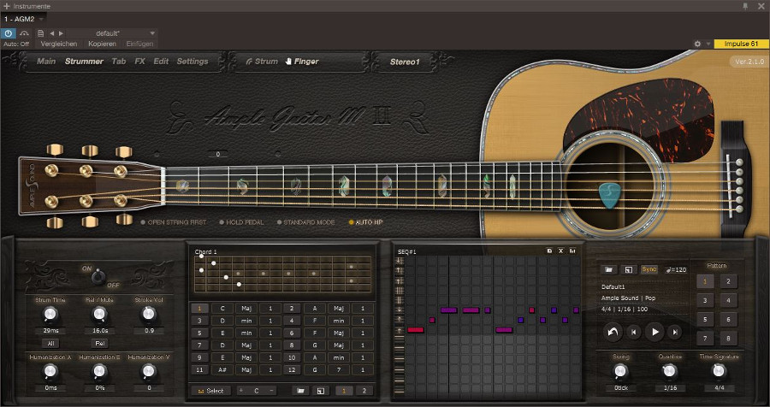The width and height of the screenshot is (770, 407).
Task: Change chord 1 root note C
Action: pyautogui.click(x=222, y=309)
